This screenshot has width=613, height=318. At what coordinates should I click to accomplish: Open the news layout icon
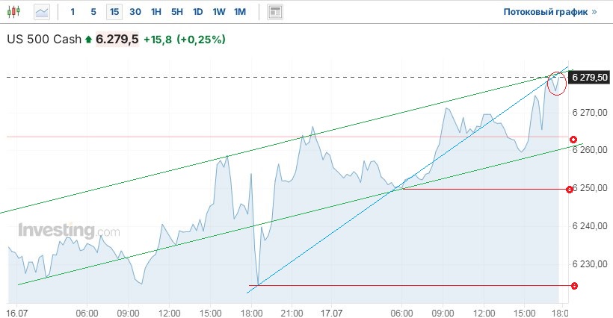[x=275, y=12]
